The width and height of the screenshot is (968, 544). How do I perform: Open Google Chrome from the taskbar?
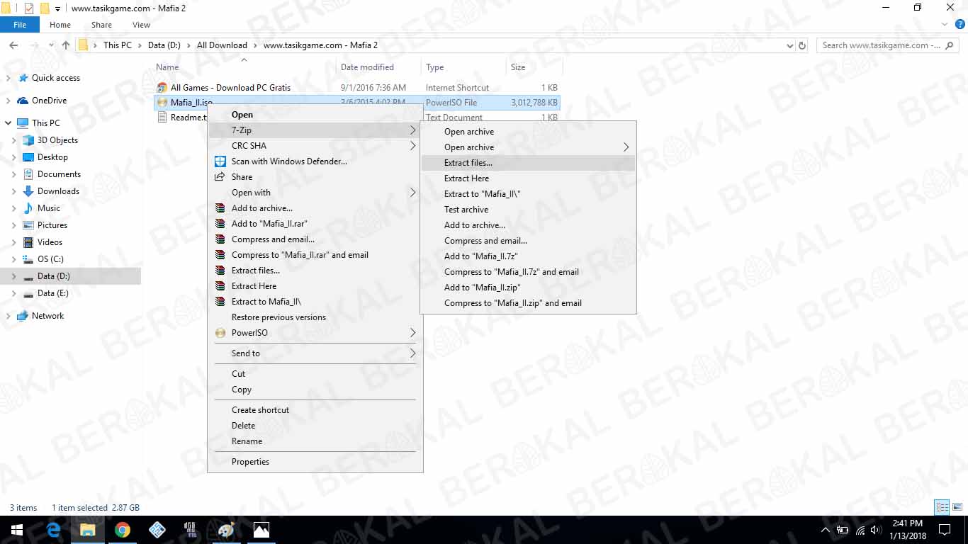123,530
